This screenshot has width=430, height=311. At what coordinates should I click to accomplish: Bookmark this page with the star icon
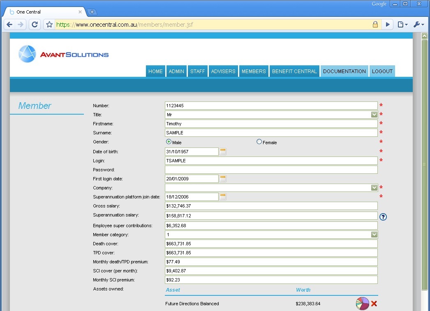click(x=49, y=25)
